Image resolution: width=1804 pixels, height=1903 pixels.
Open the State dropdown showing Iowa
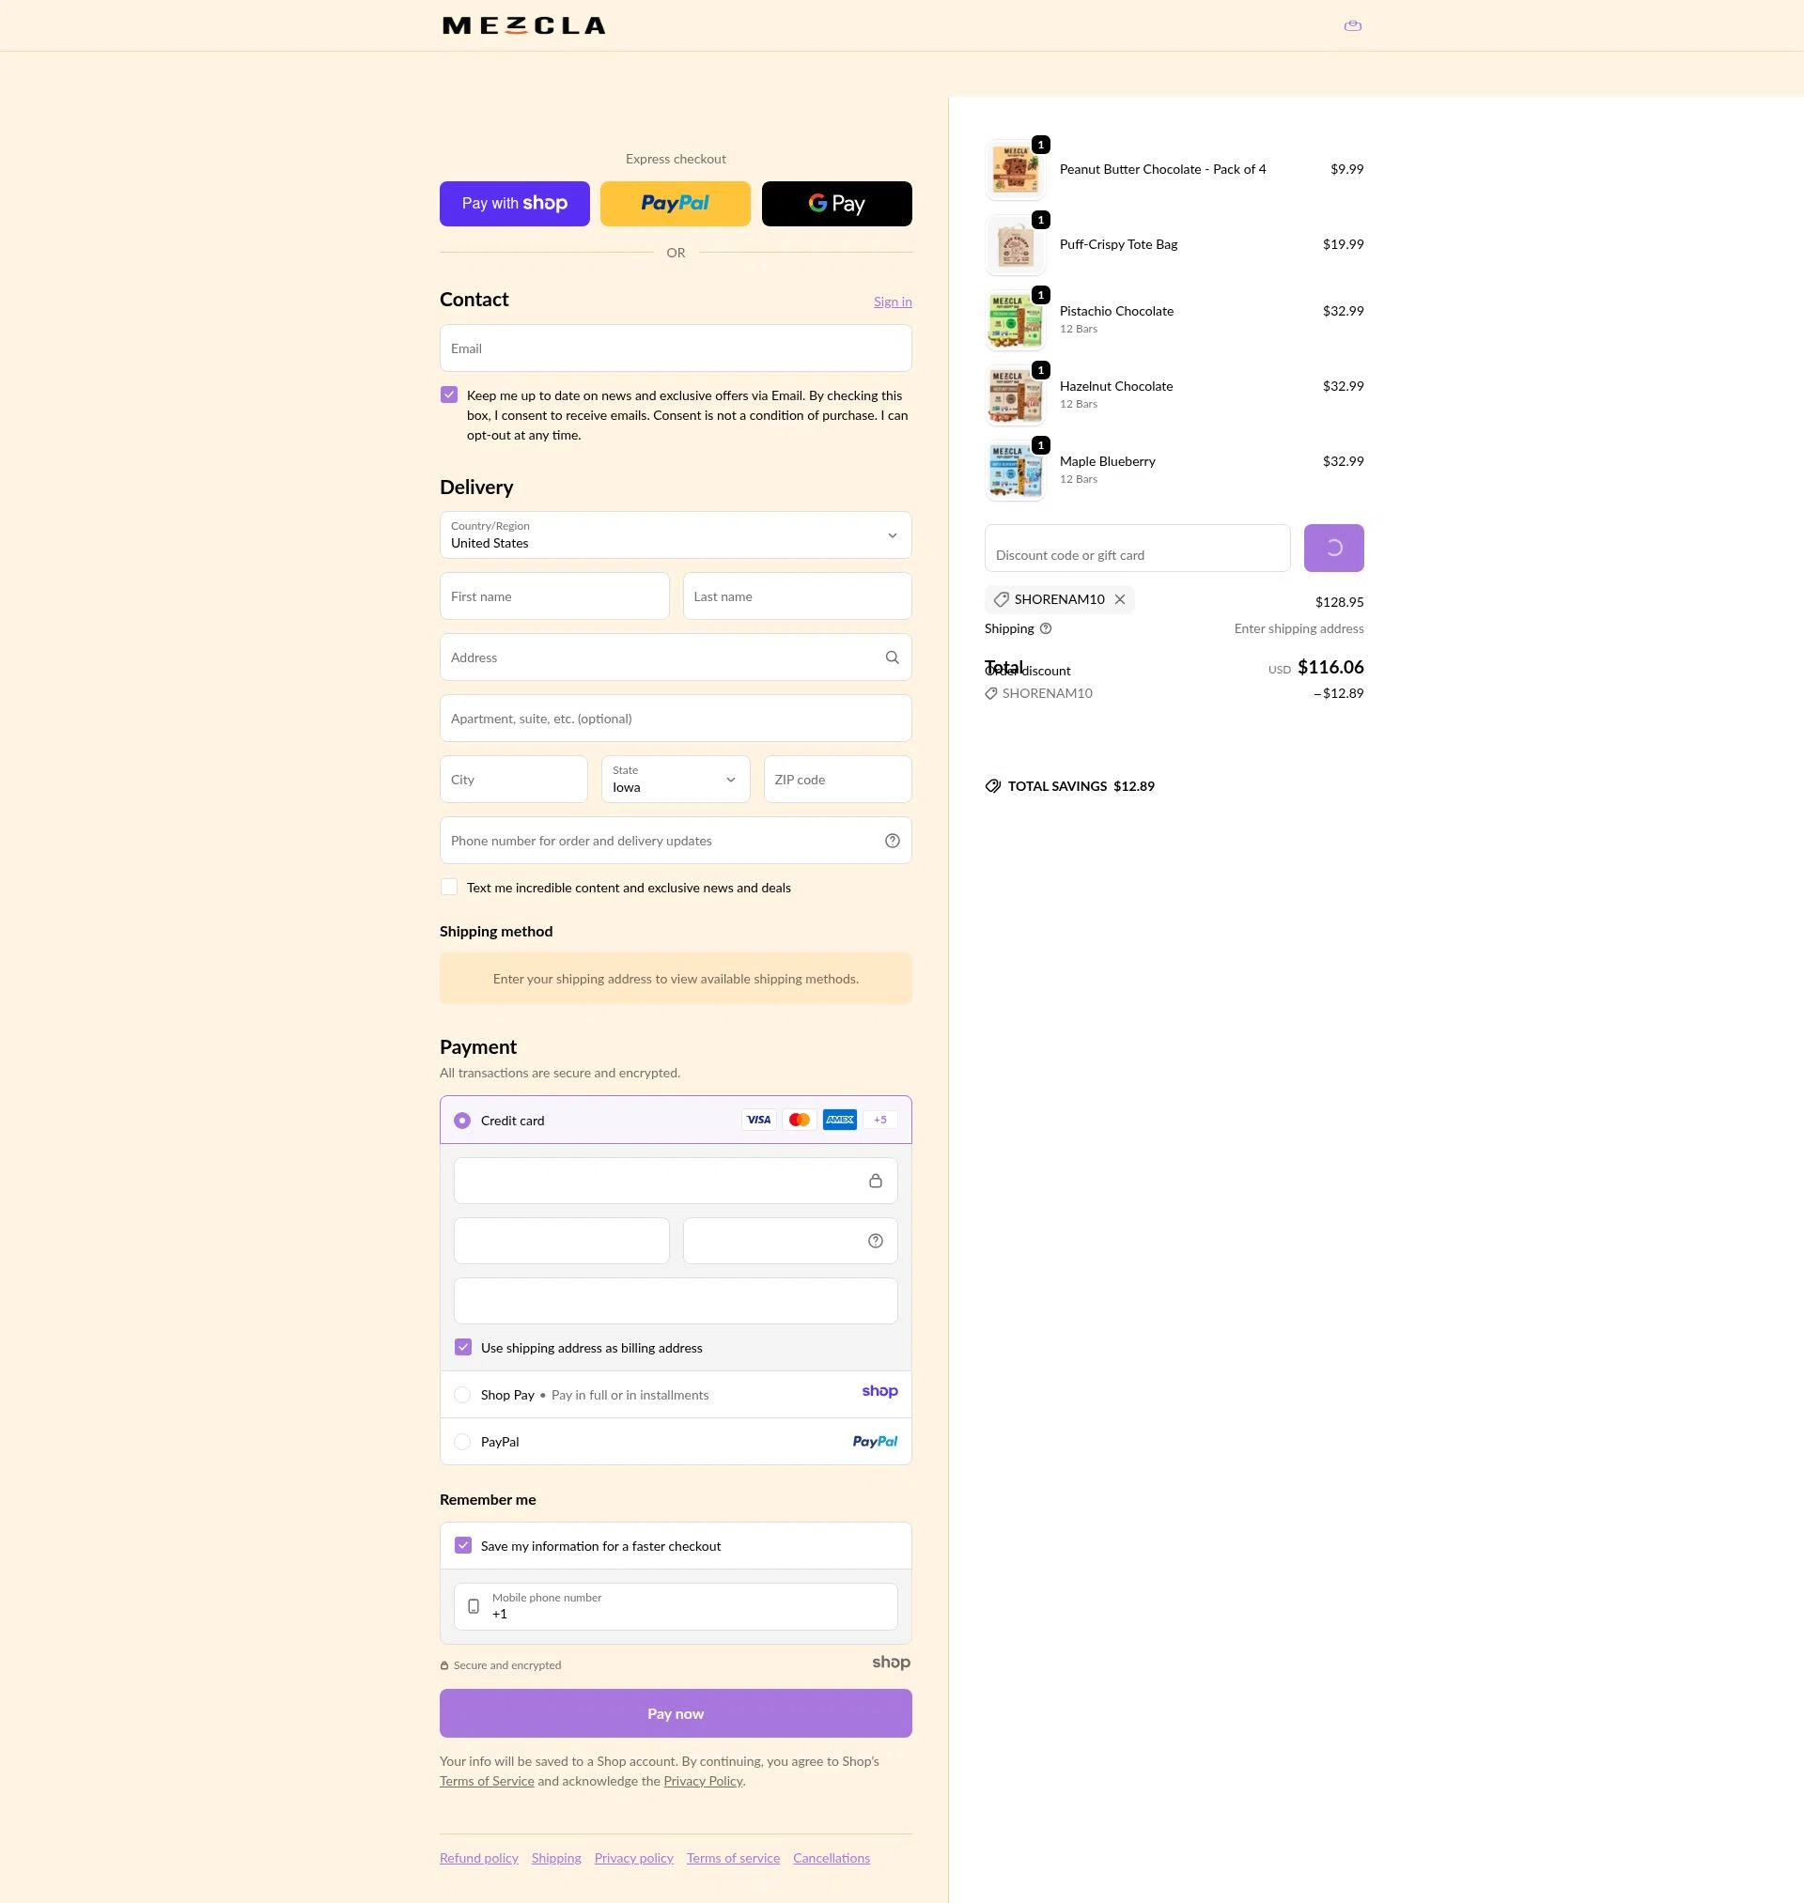tap(675, 780)
